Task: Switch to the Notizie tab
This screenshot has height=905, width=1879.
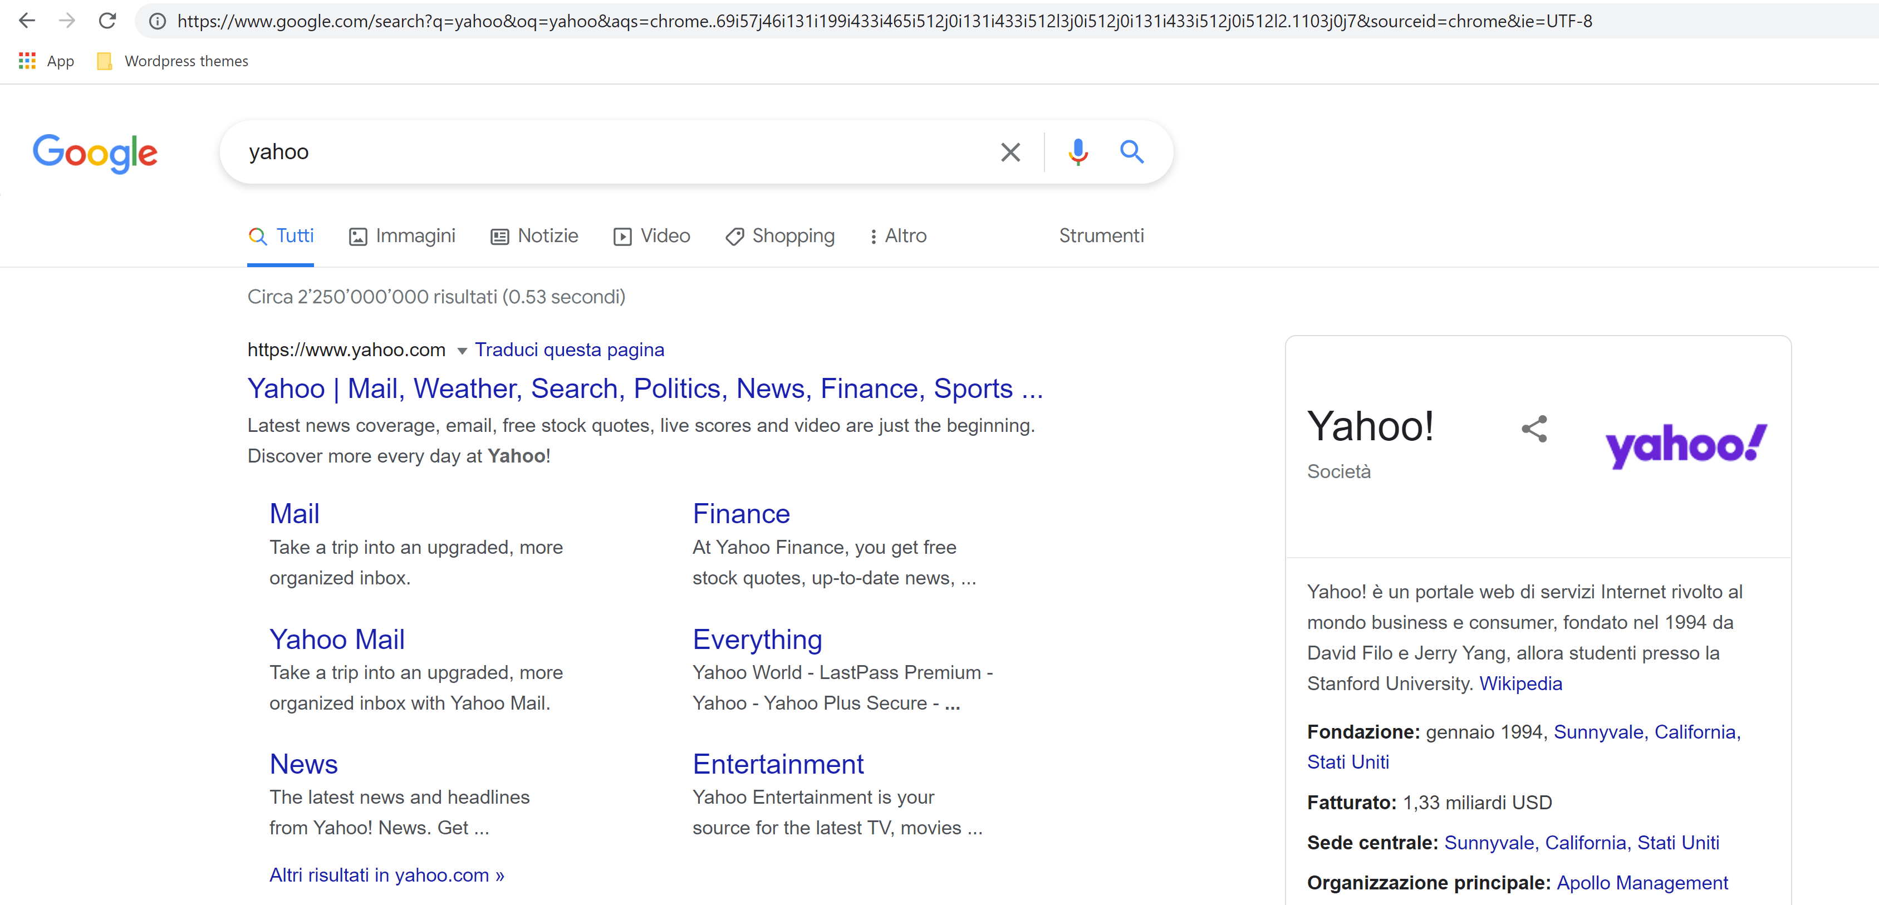Action: pos(534,237)
